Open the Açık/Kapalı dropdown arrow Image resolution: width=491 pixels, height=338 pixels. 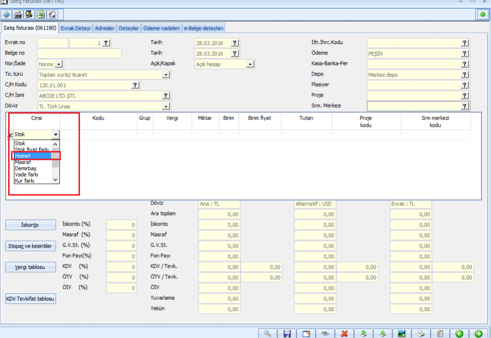(x=250, y=64)
